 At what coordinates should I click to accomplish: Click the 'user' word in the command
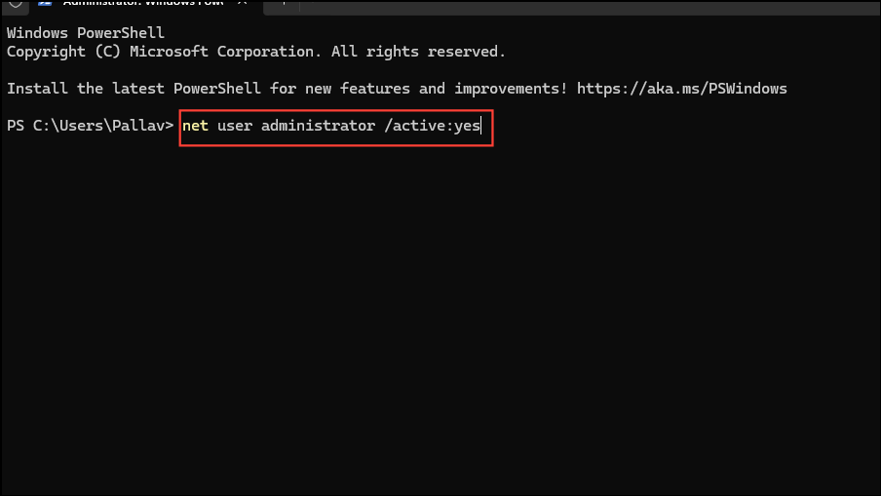pyautogui.click(x=235, y=126)
